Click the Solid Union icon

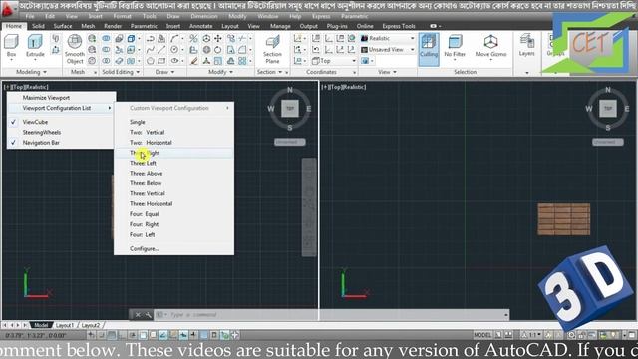(x=106, y=38)
